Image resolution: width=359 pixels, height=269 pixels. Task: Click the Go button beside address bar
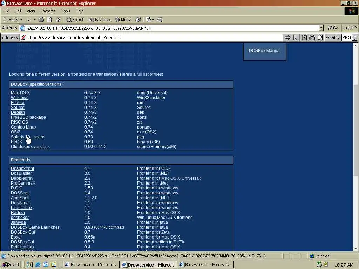click(333, 28)
